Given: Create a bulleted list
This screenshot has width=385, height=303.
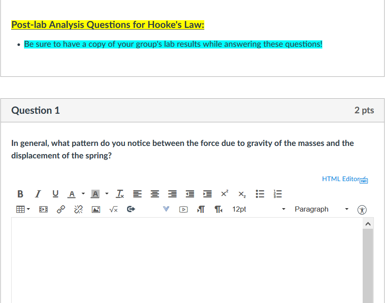Looking at the screenshot, I should click(260, 194).
